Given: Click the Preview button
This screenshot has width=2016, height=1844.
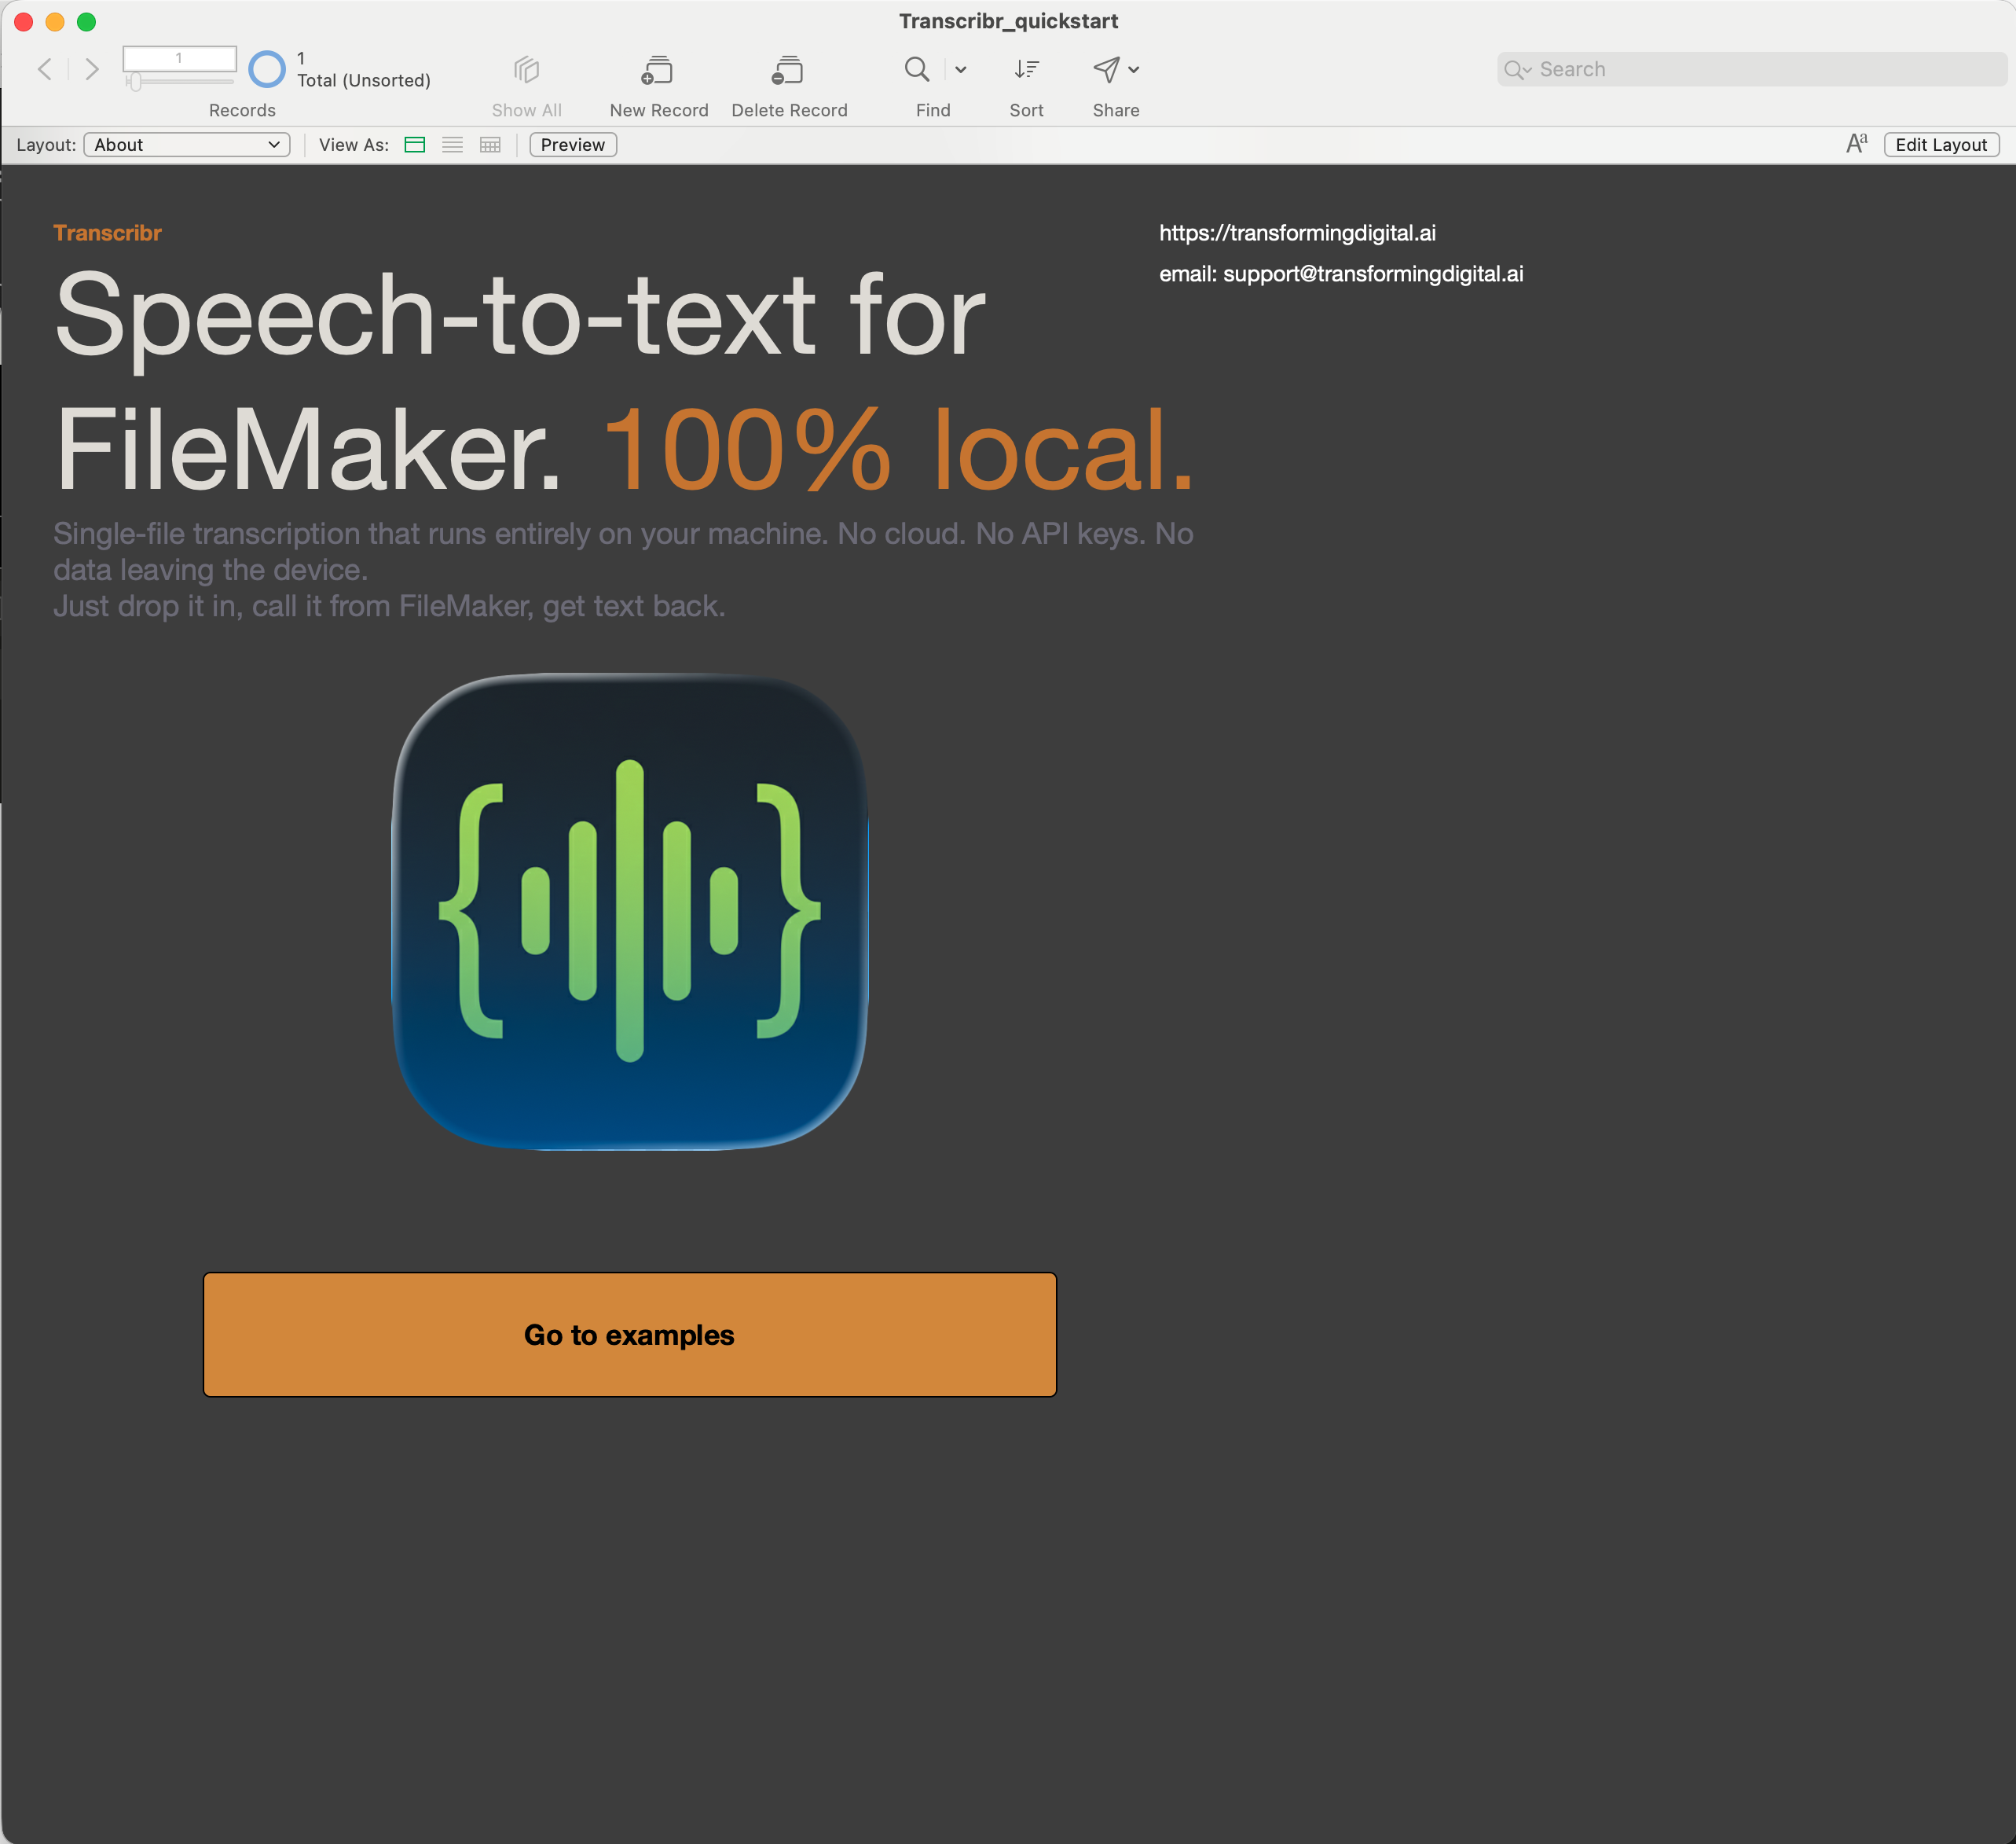Looking at the screenshot, I should [572, 145].
